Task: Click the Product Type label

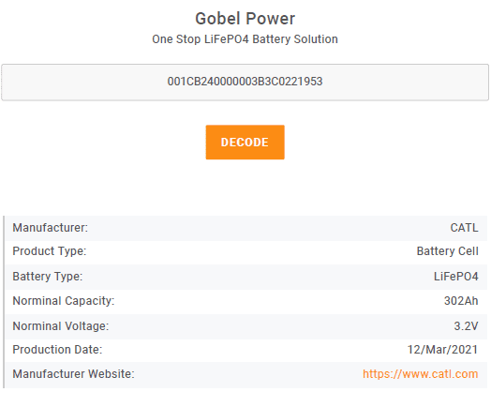Action: [49, 251]
